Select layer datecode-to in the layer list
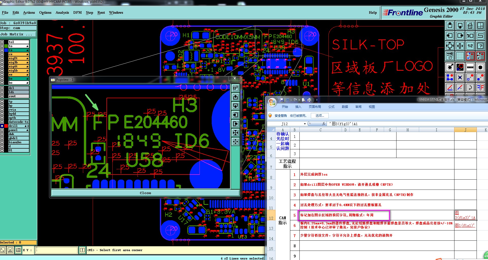The width and height of the screenshot is (488, 260). tap(19, 122)
